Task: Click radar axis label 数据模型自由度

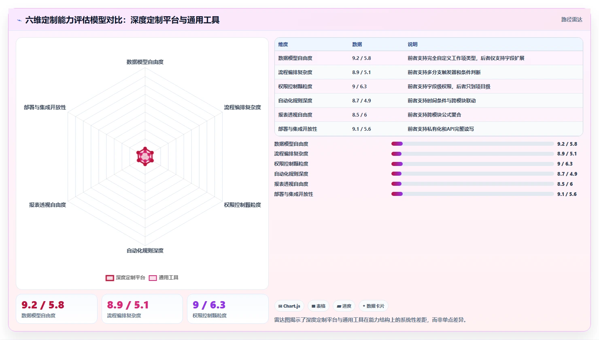Action: point(145,62)
